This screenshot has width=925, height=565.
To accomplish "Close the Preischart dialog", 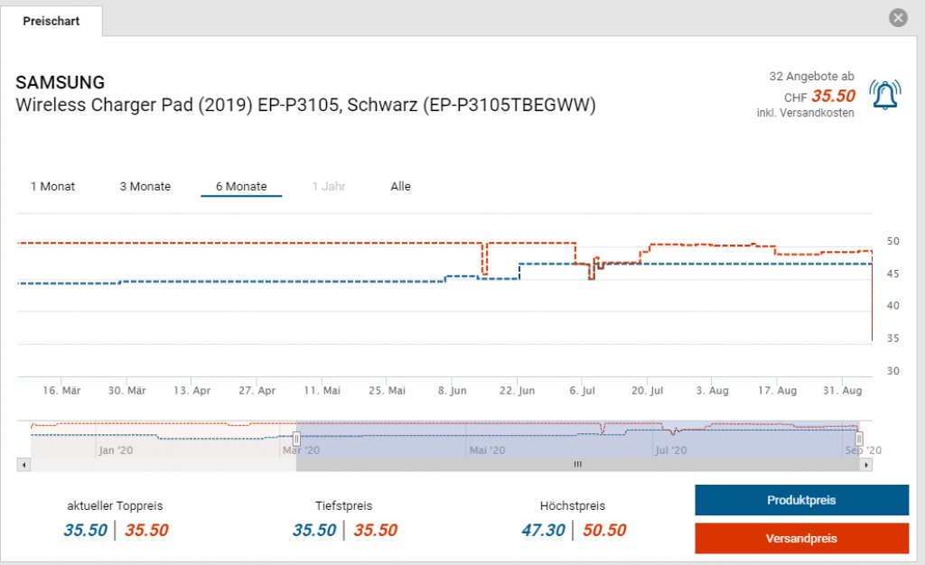I will (x=898, y=18).
